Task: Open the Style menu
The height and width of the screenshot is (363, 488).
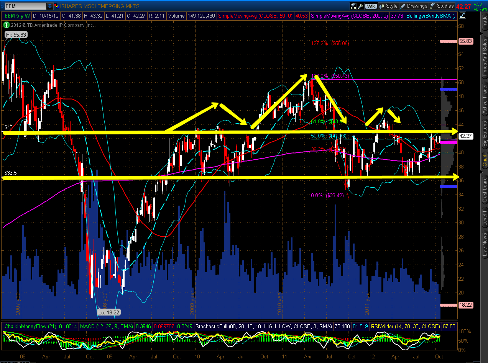Action: coord(388,6)
